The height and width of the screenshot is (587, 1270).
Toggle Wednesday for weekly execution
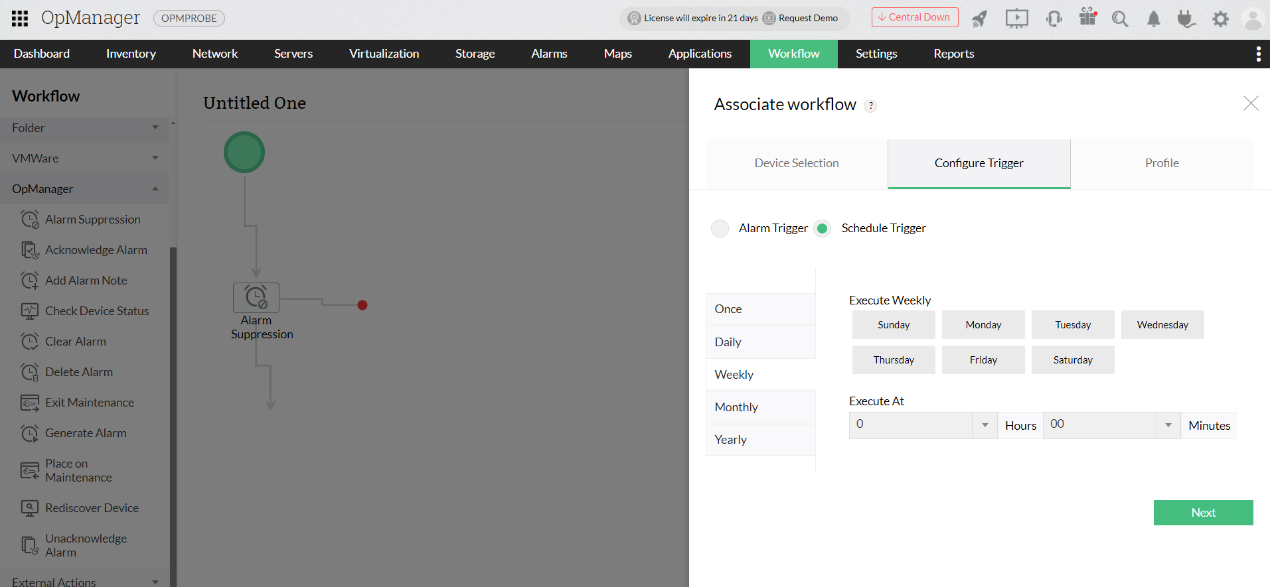click(1162, 325)
